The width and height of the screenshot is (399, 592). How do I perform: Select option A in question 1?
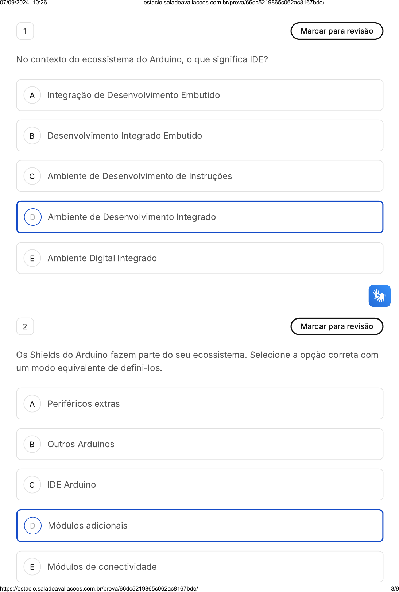(x=199, y=95)
